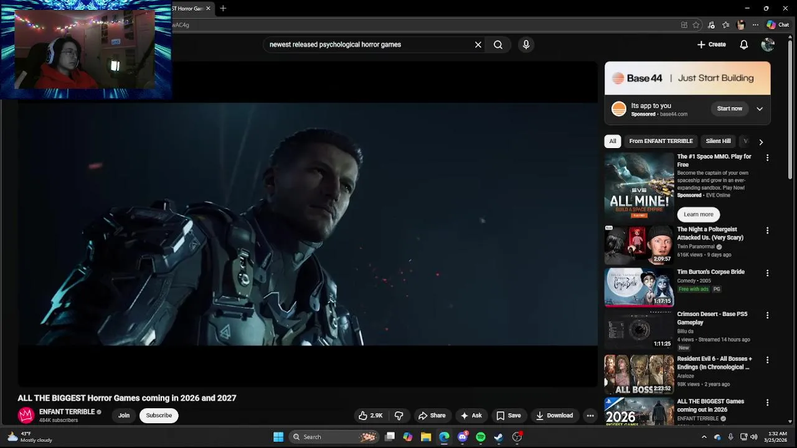This screenshot has height=448, width=797.
Task: Open the ENFANT TERRIBLE channel name link
Action: [x=67, y=412]
